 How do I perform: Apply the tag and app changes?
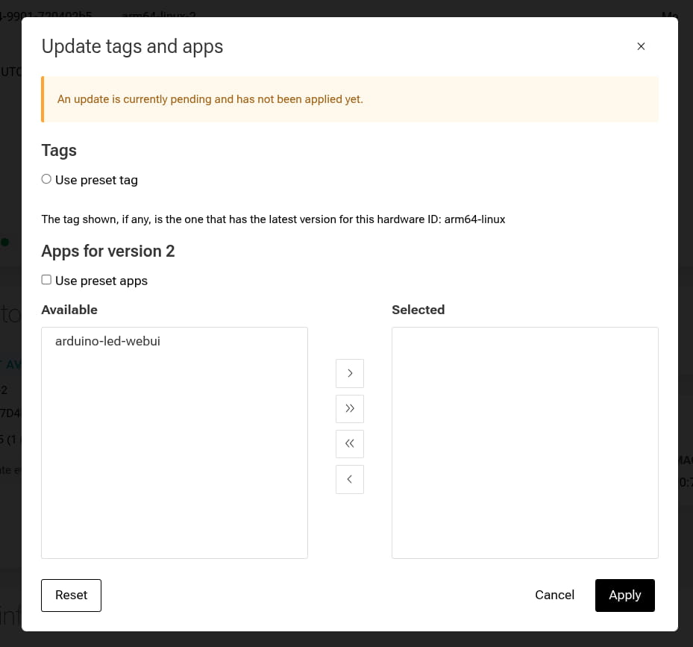pos(624,595)
